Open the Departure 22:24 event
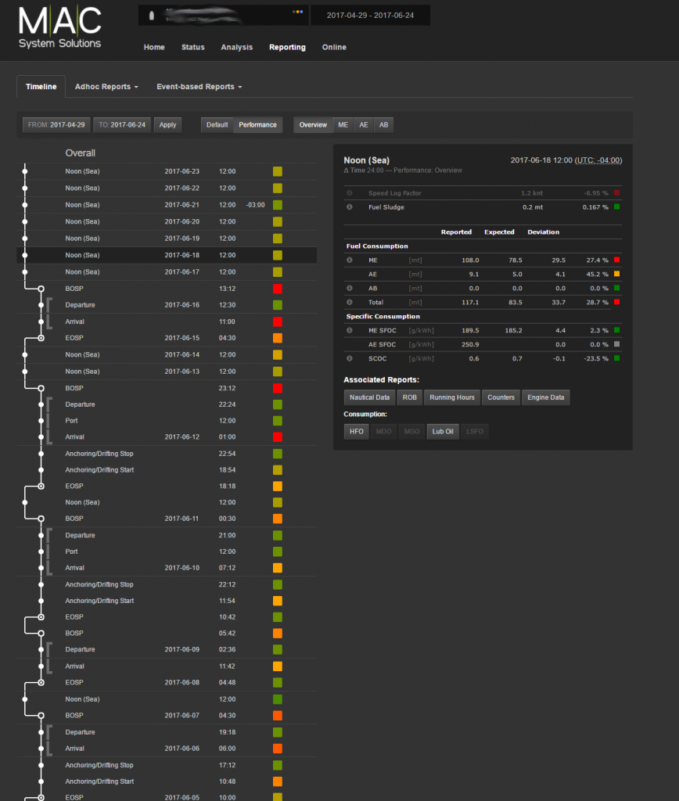 point(167,404)
